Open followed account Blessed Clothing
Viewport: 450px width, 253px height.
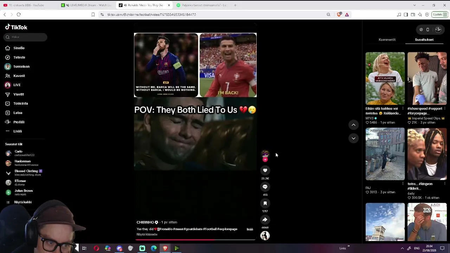pos(24,173)
